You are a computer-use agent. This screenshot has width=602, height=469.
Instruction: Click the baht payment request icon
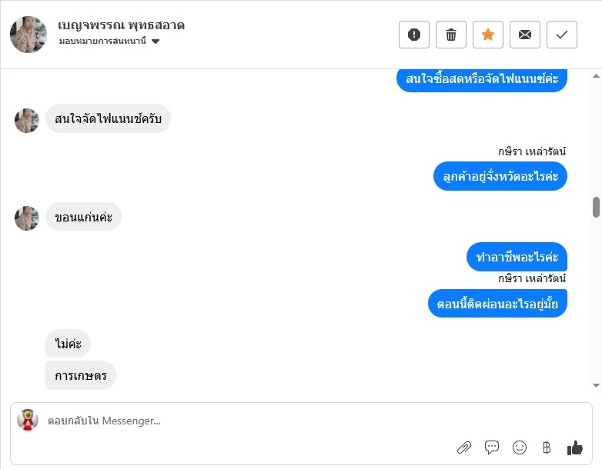coord(547,447)
